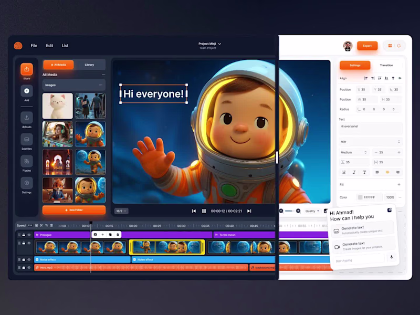Select center text alignment in the Settings panel
The image size is (420, 315).
(387, 172)
